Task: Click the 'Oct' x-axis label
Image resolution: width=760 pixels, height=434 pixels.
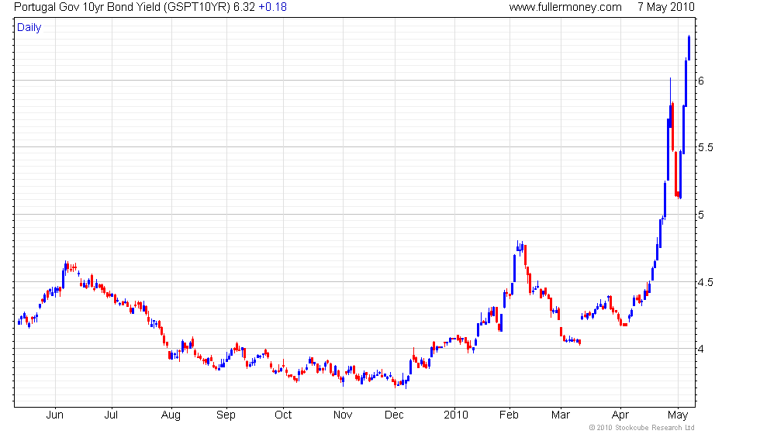Action: 283,415
